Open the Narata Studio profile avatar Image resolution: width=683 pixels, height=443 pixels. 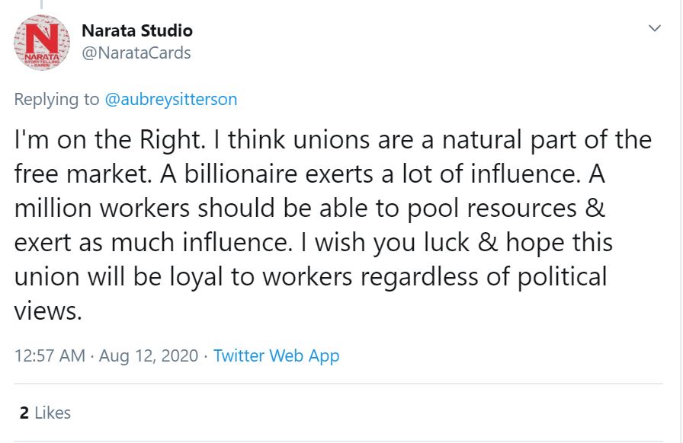pos(42,43)
